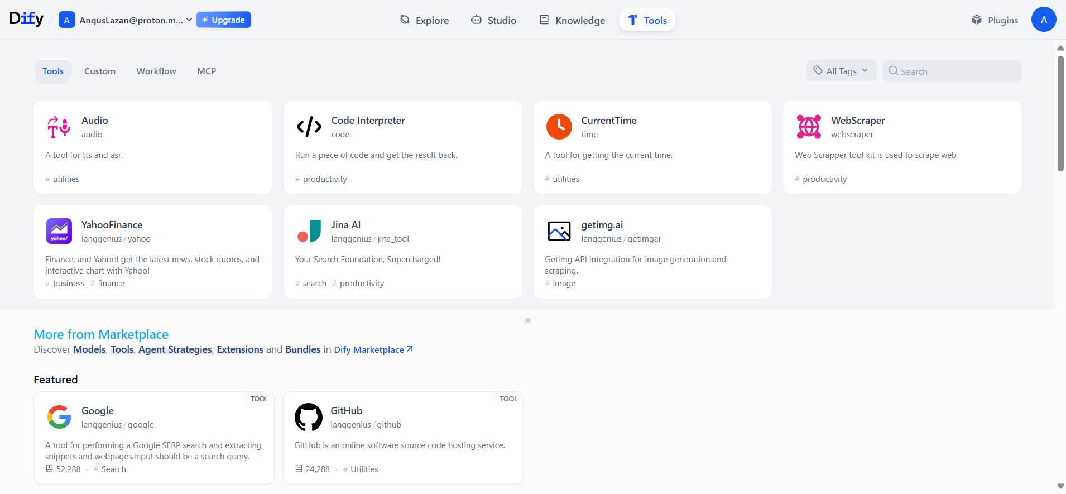Viewport: 1066px width, 494px height.
Task: Click the tag icon in All Tags
Action: [x=818, y=70]
